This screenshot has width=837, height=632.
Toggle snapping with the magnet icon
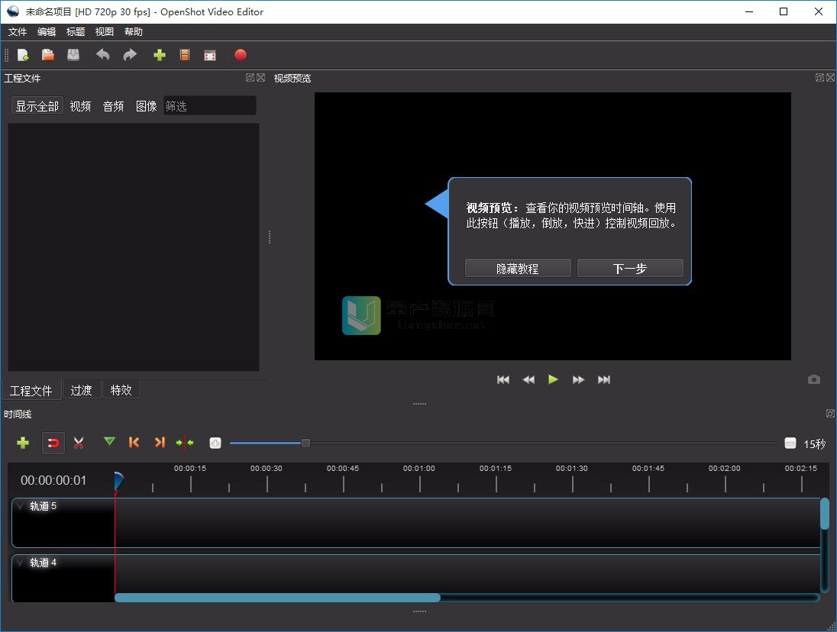tap(53, 443)
